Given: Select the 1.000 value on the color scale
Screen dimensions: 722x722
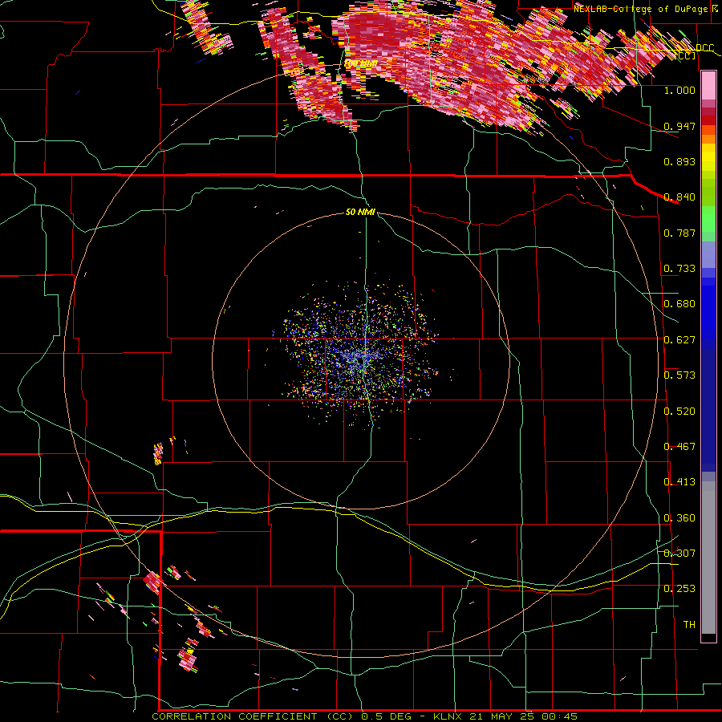Looking at the screenshot, I should pos(679,91).
